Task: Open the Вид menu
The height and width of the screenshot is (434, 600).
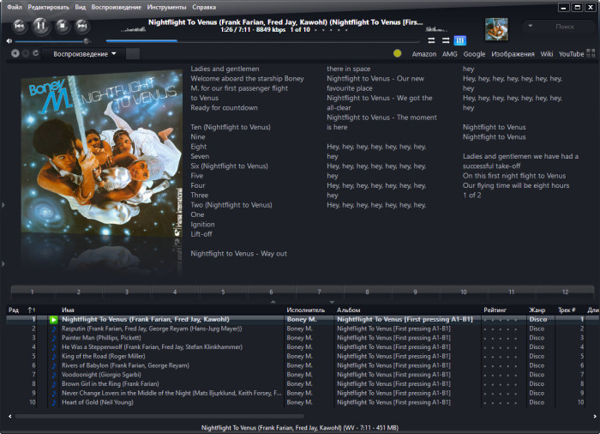Action: (81, 7)
